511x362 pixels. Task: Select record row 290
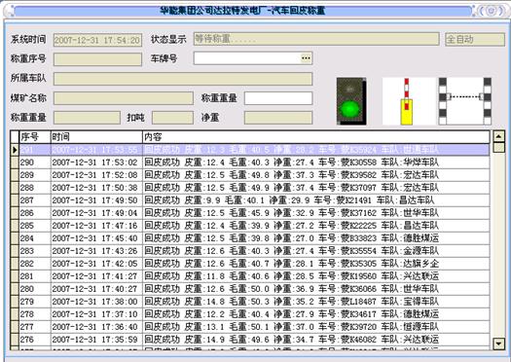[250, 163]
